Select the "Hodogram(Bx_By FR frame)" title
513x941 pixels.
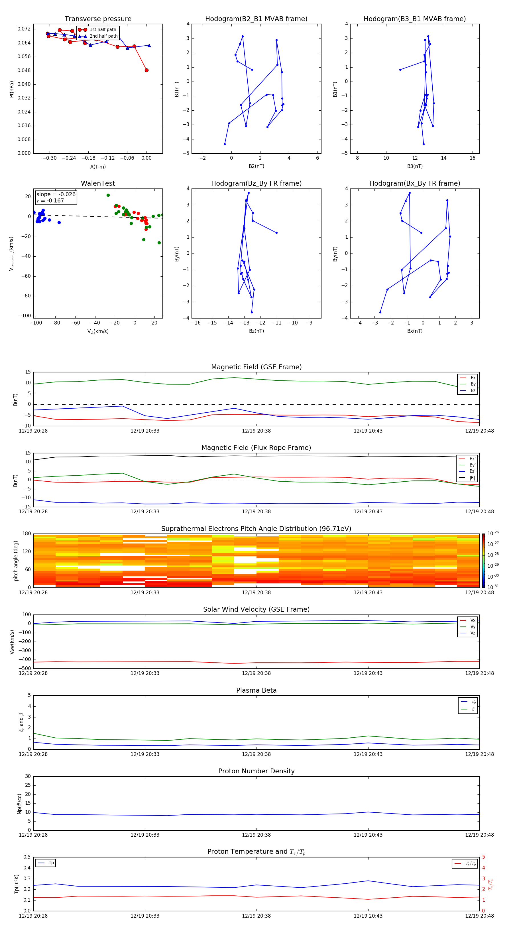(x=415, y=183)
